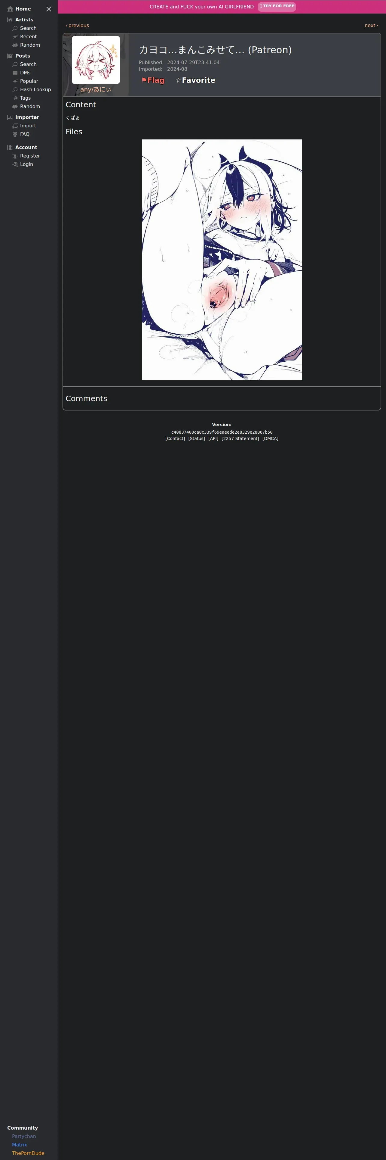
Task: Click the Artists Recent sparkle icon
Action: click(x=15, y=37)
